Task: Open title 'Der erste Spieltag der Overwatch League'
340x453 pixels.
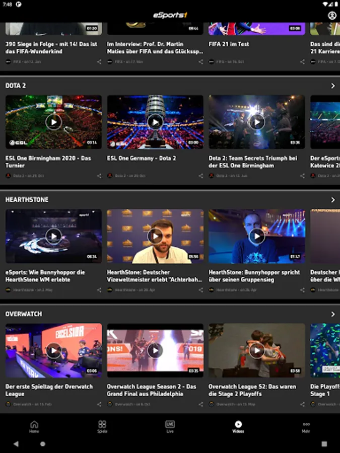Action: click(49, 390)
